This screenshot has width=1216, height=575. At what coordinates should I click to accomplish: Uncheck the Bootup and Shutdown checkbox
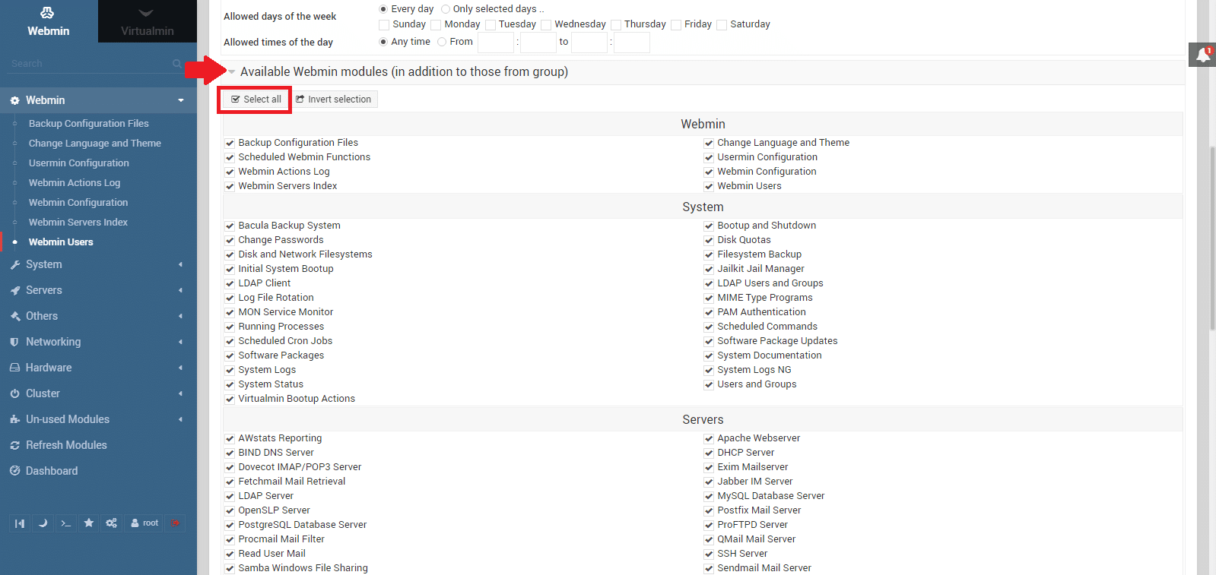(709, 226)
